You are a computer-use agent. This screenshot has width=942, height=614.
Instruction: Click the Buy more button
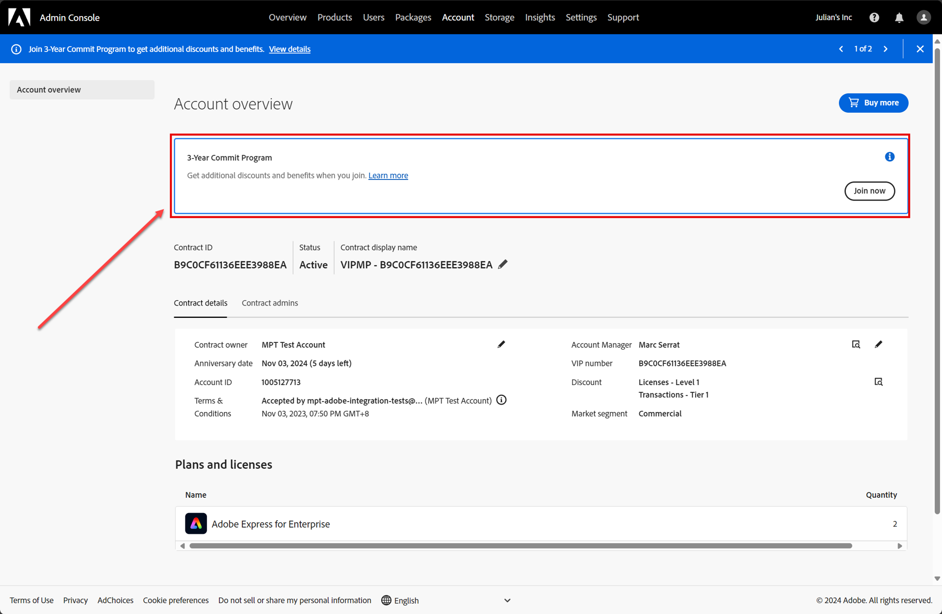click(873, 103)
